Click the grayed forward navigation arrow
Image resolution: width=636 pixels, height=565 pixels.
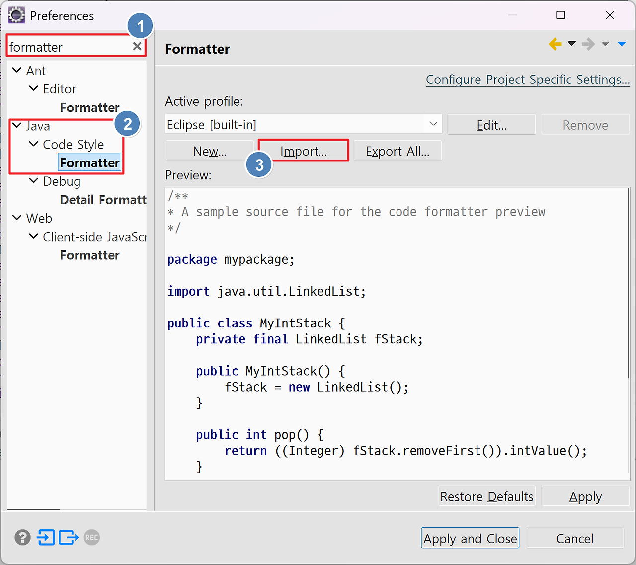[588, 44]
